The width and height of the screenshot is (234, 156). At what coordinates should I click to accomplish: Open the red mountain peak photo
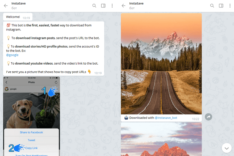161,139
